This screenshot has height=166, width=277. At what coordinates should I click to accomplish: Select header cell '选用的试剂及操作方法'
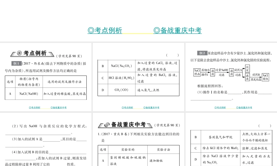[65, 82]
